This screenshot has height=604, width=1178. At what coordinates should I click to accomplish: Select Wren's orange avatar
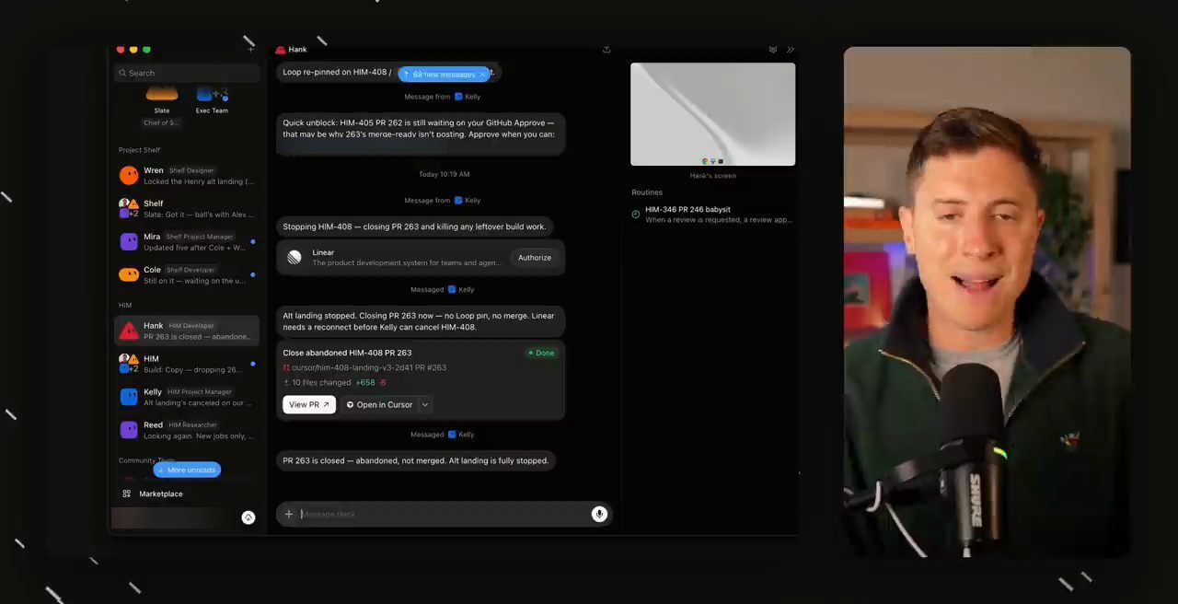[129, 175]
